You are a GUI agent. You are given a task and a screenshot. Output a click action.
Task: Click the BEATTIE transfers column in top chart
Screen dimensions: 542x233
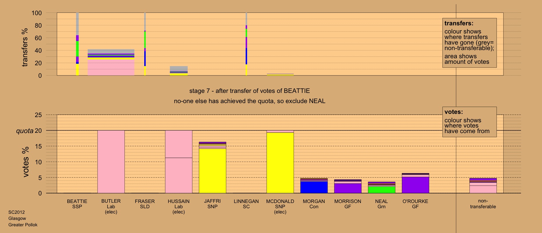[77, 44]
